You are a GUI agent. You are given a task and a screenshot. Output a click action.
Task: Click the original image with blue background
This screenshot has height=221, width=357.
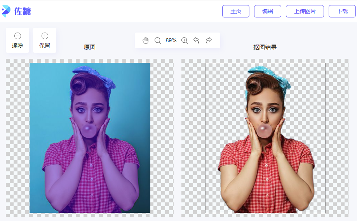90,138
